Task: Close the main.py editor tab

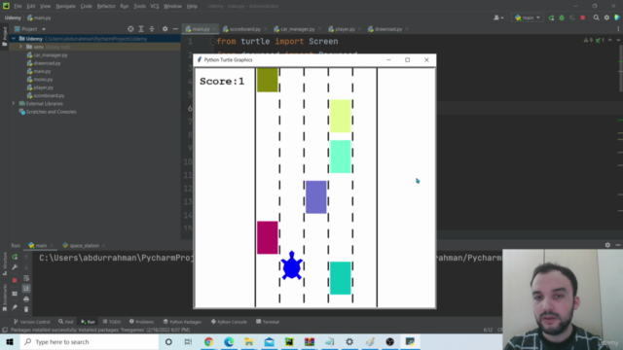Action: click(x=214, y=29)
